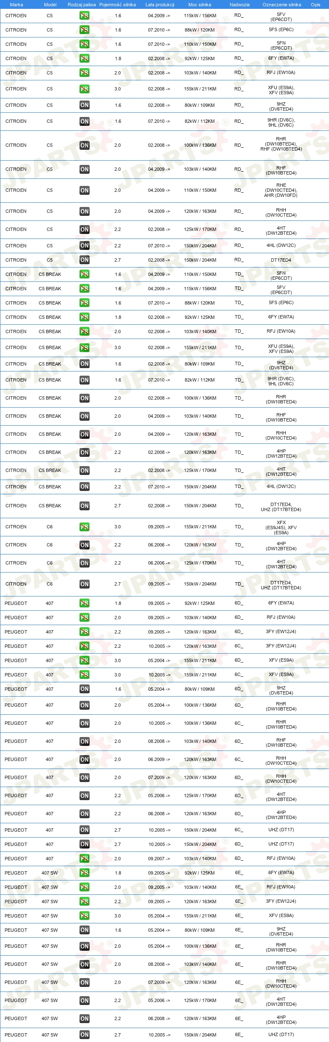329x1042 pixels.
Task: Click diesel ON icon in 407 SW 2.7 UHZ row
Action: 85,1035
